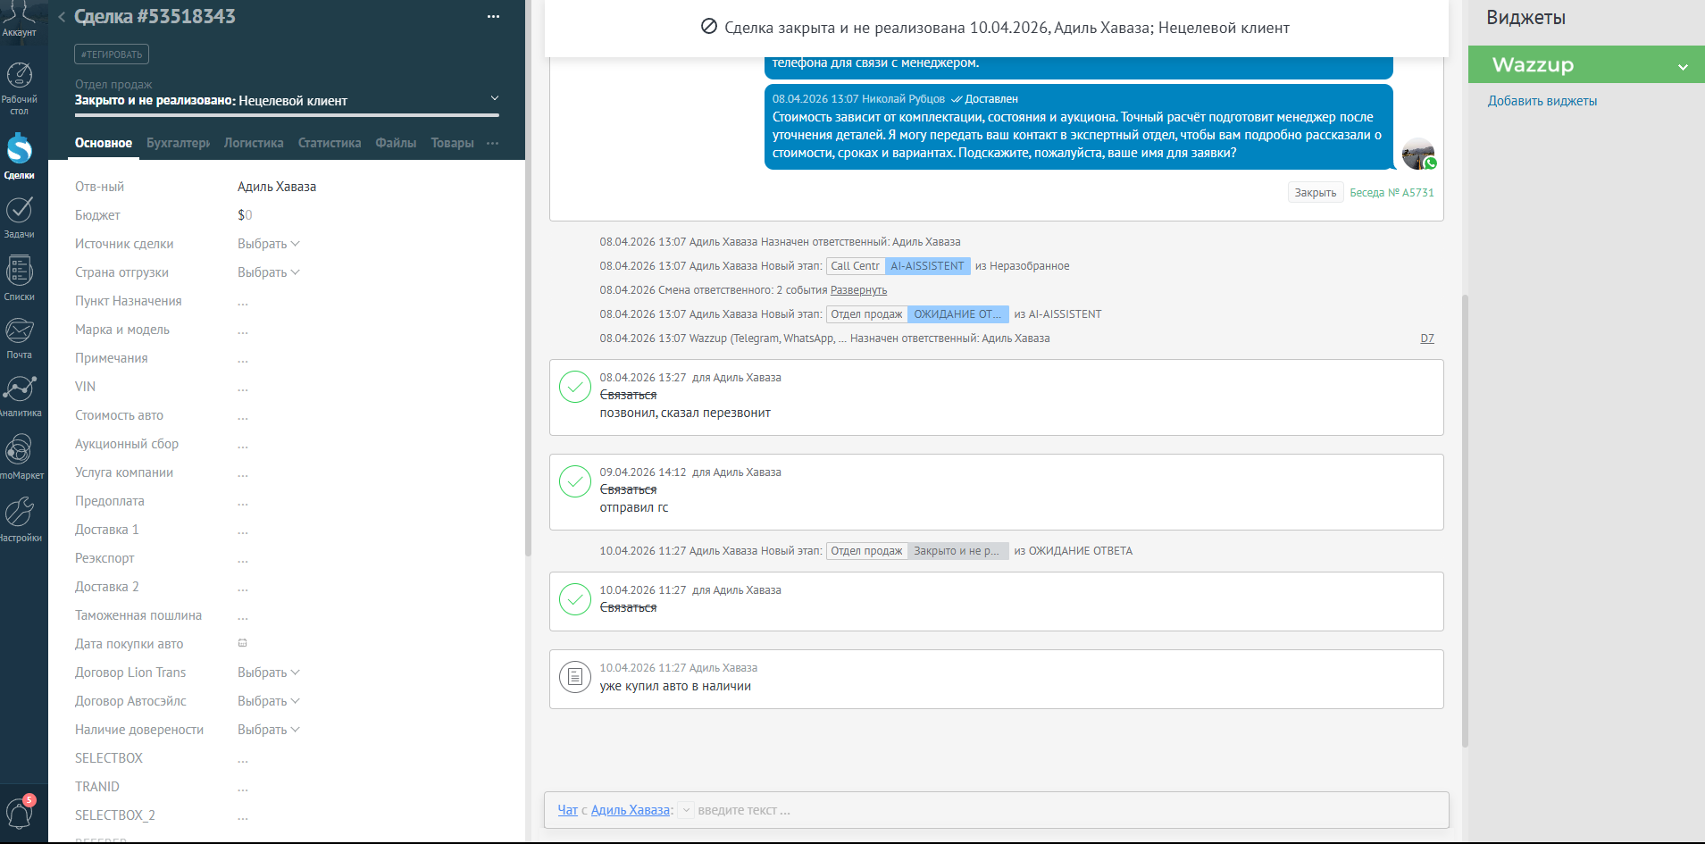This screenshot has height=844, width=1705.
Task: Click the 'Закрыто и не р...' stage label
Action: [x=957, y=551]
